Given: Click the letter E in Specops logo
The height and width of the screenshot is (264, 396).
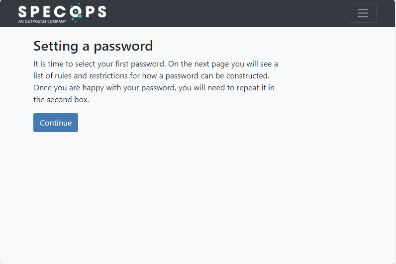Looking at the screenshot, I should click(x=47, y=11).
